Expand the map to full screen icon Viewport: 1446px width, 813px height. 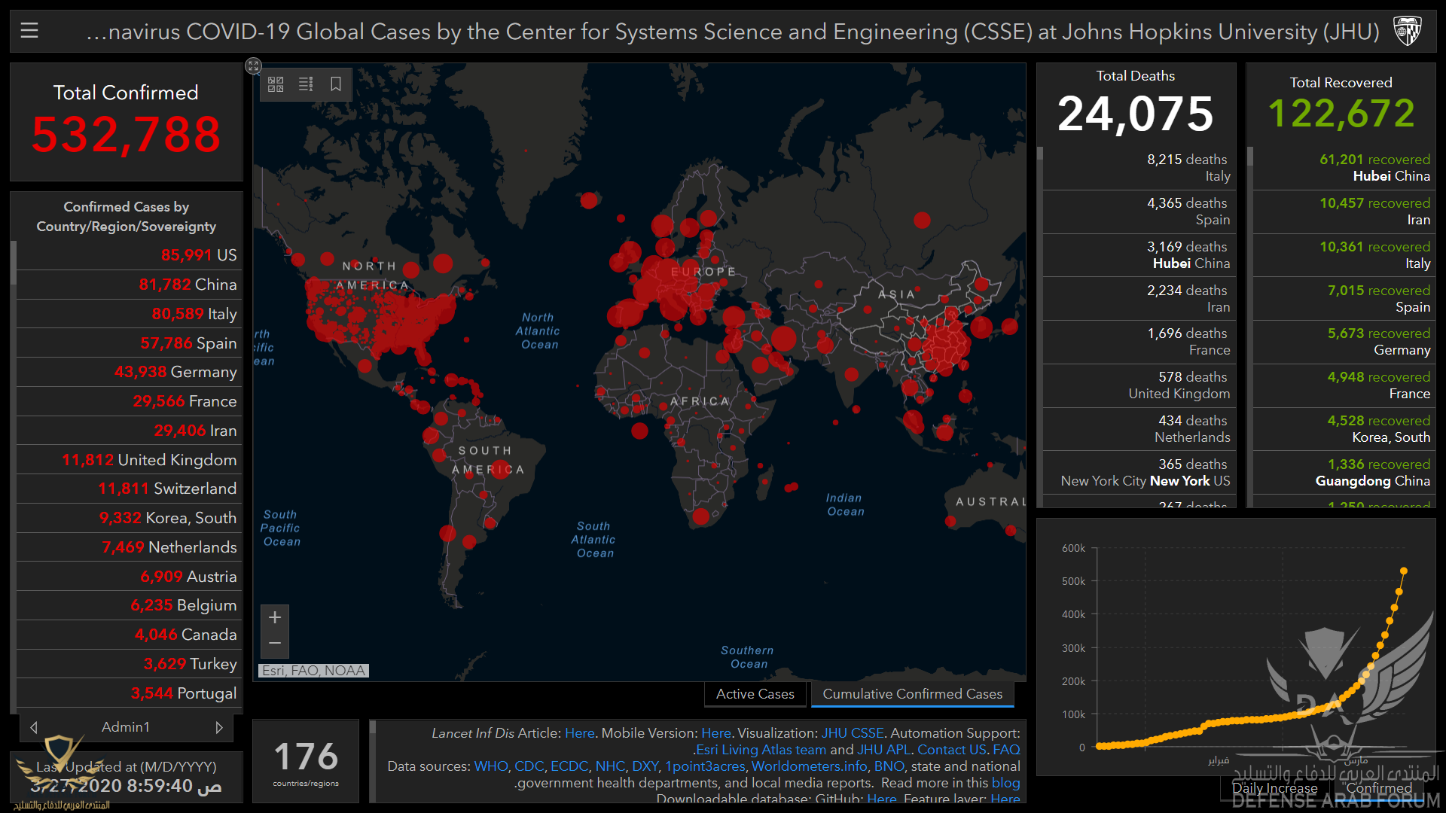pyautogui.click(x=253, y=66)
